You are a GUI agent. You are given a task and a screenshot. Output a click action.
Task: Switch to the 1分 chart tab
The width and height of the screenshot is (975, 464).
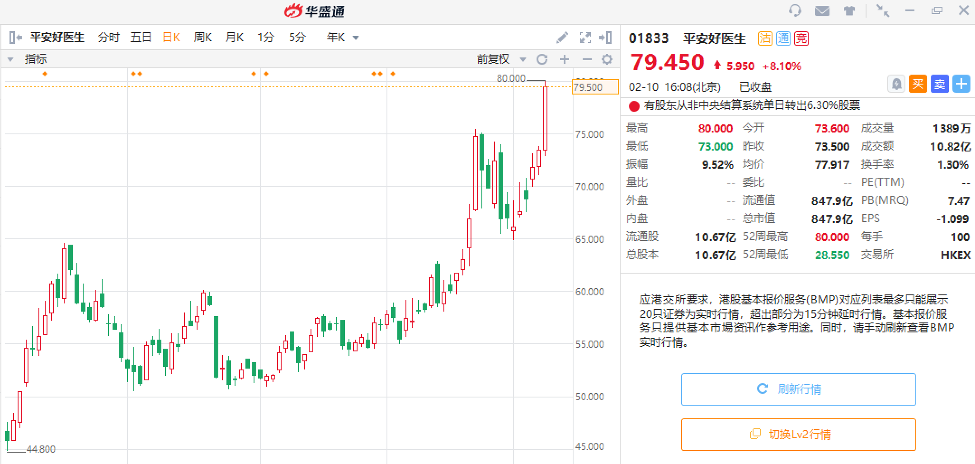click(266, 37)
